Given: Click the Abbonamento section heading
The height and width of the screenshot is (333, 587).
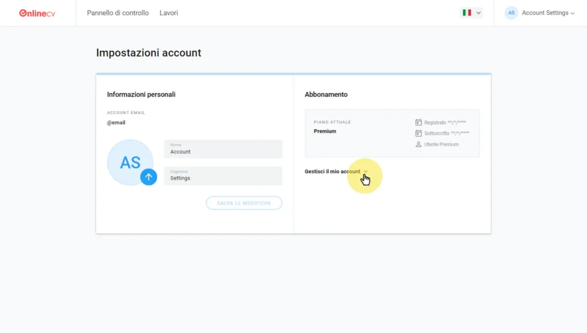Looking at the screenshot, I should coord(326,94).
